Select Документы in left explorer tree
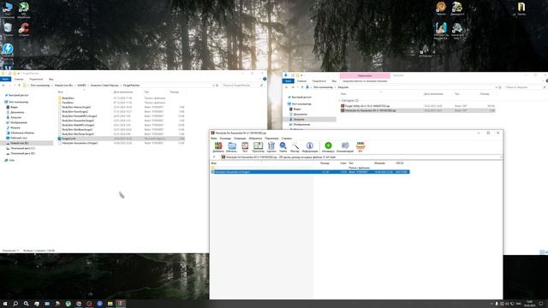 [x=17, y=112]
